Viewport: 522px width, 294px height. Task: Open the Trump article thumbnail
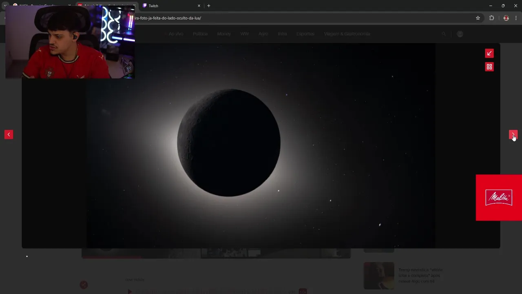coord(379,276)
